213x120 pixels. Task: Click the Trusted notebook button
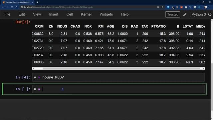173,14
